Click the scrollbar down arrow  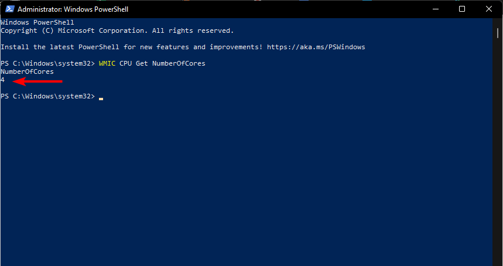click(x=498, y=261)
